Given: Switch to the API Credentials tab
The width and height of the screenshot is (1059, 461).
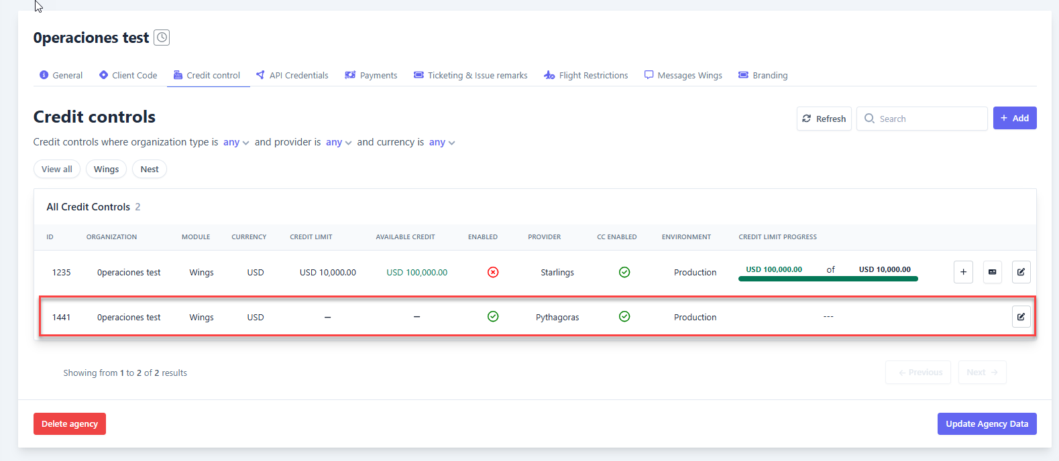Looking at the screenshot, I should pos(292,75).
